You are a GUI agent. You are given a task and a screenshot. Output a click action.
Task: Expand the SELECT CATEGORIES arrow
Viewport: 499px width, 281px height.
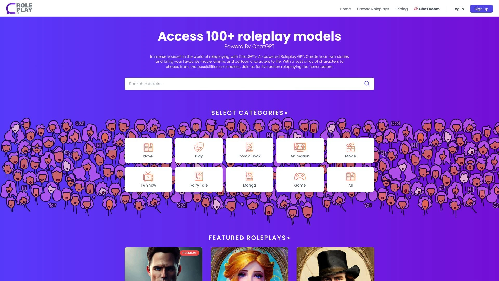pyautogui.click(x=286, y=113)
